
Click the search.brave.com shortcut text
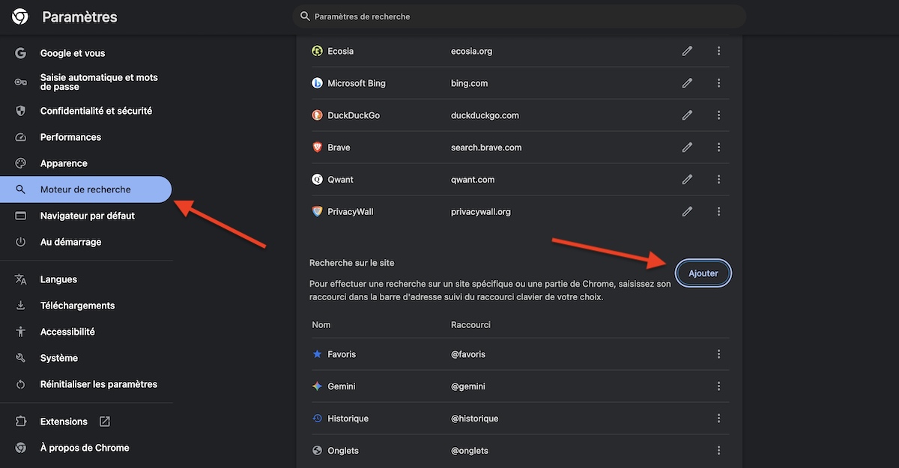(486, 148)
